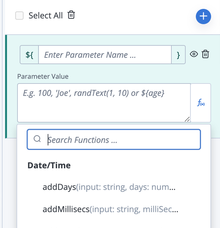Click the Date/Time category heading
This screenshot has height=228, width=220.
coord(49,165)
